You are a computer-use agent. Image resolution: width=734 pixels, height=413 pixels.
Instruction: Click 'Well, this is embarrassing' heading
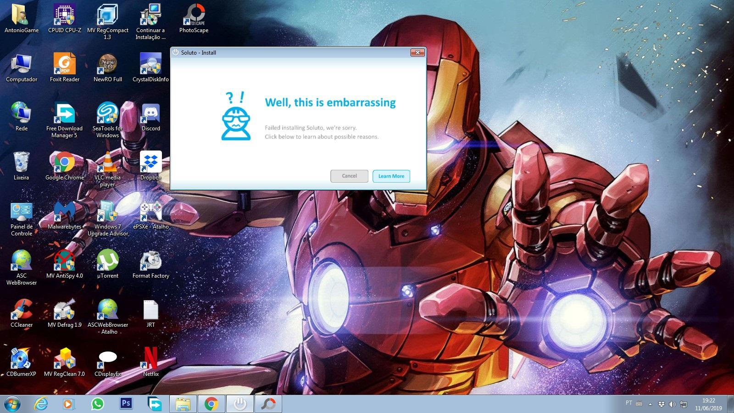pos(330,102)
